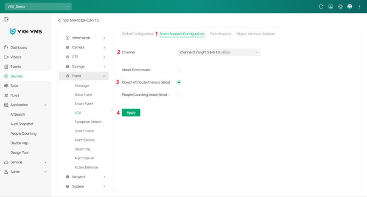Viewport: 367px width, 197px height.
Task: Switch to the Global Configuration tab
Action: point(137,34)
